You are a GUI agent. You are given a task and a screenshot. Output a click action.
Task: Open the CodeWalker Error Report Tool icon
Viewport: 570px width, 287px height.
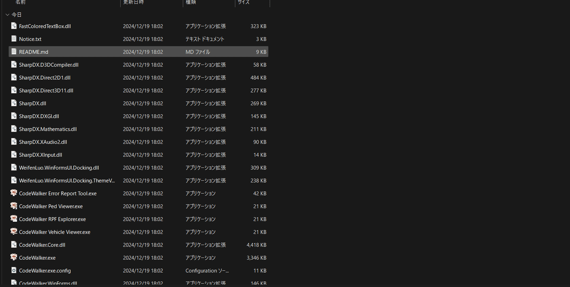click(x=14, y=193)
